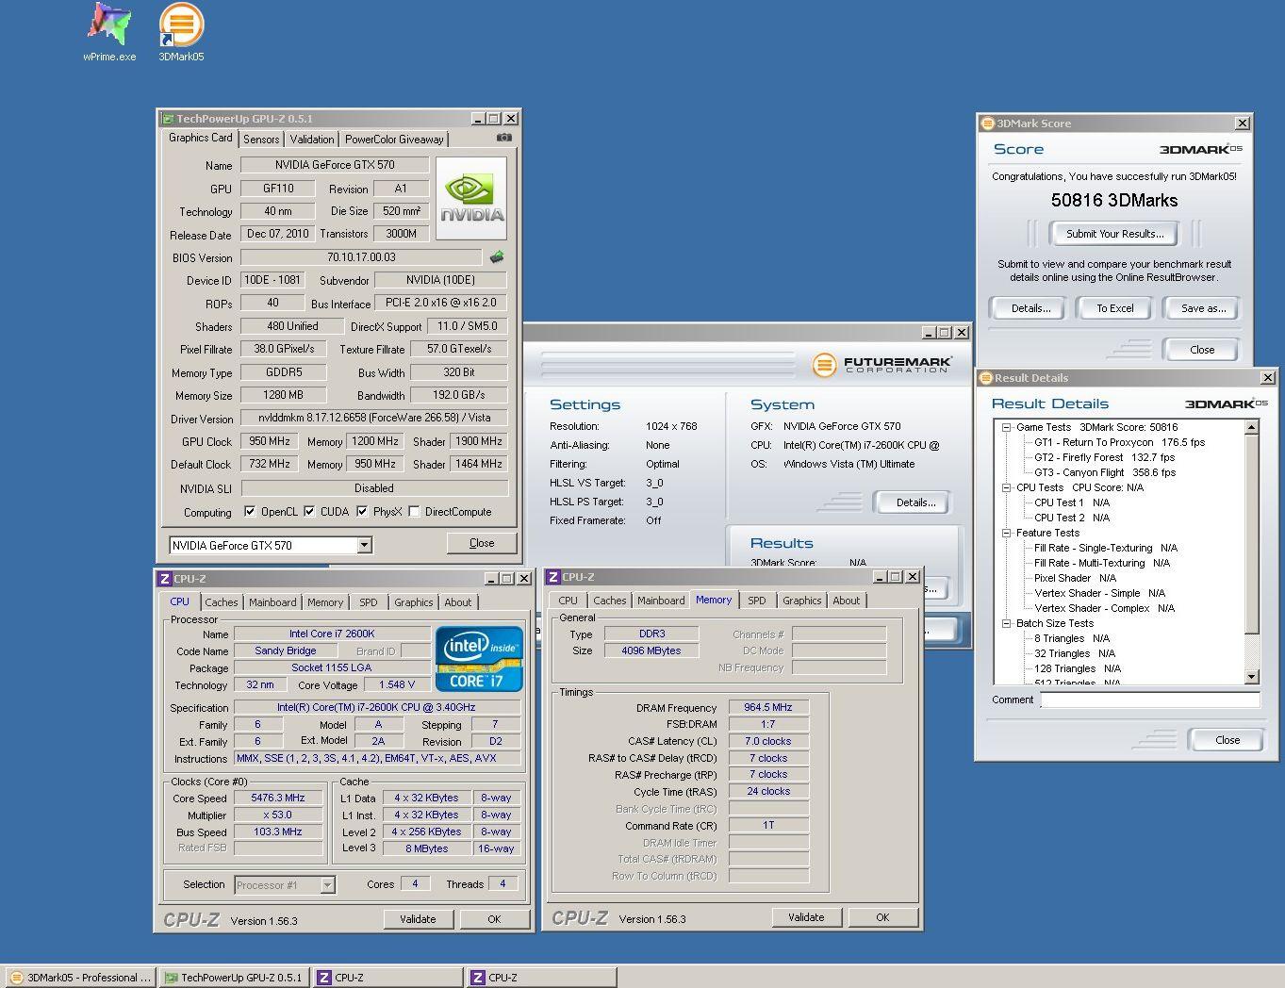Open the SPD tab in right CPU-Z

757,601
